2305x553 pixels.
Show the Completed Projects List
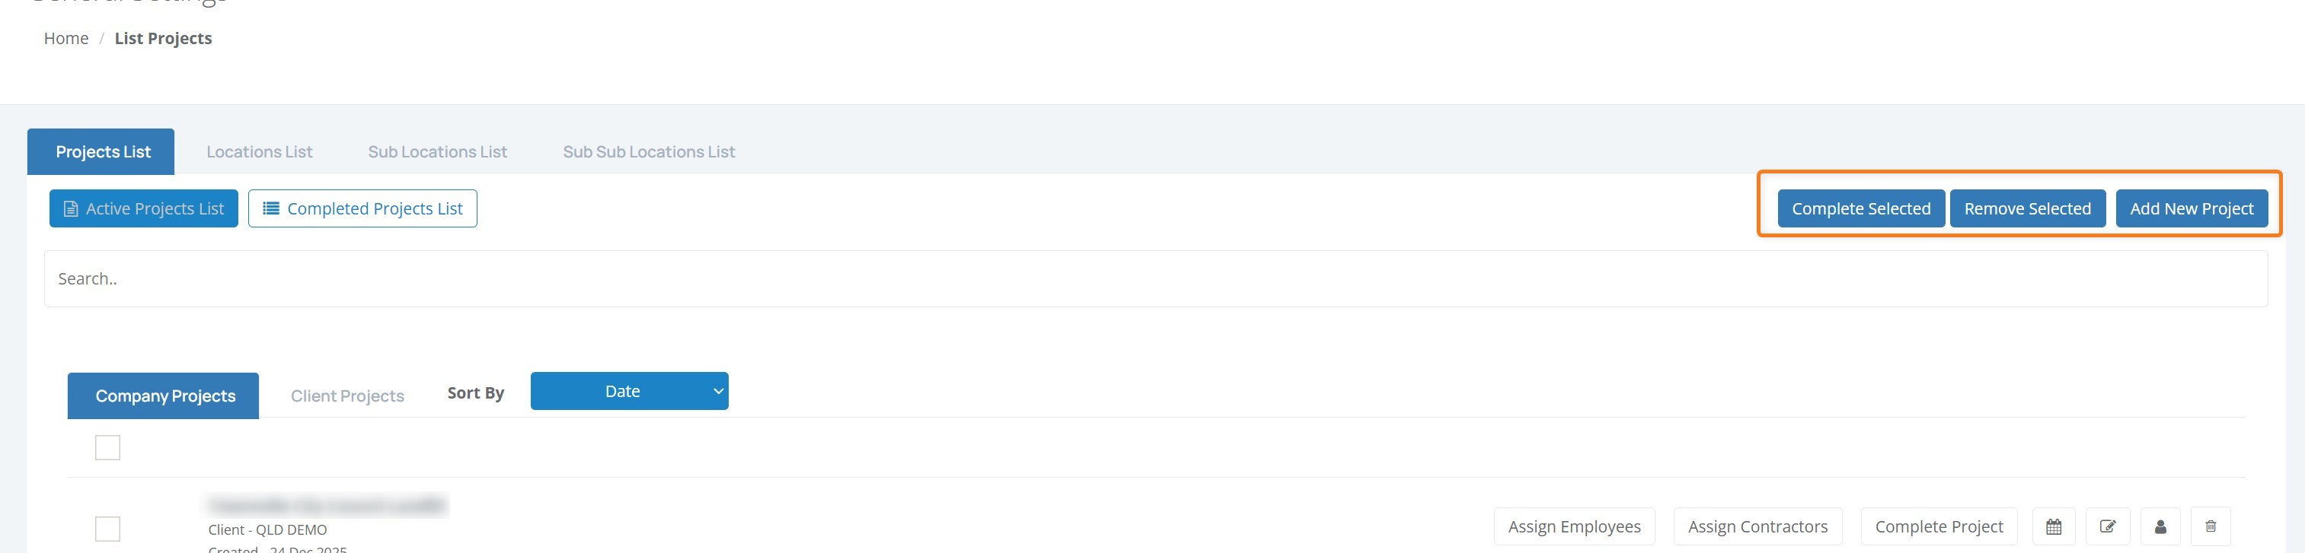[362, 208]
